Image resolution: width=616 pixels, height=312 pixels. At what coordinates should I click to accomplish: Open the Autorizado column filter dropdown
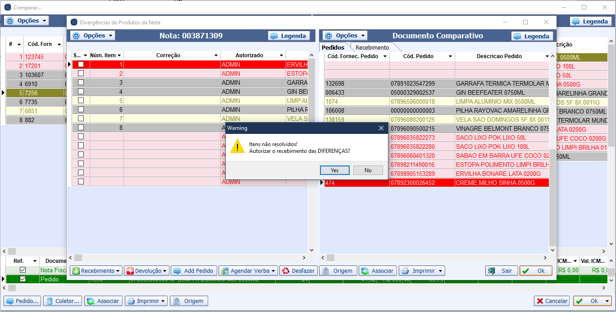point(281,55)
